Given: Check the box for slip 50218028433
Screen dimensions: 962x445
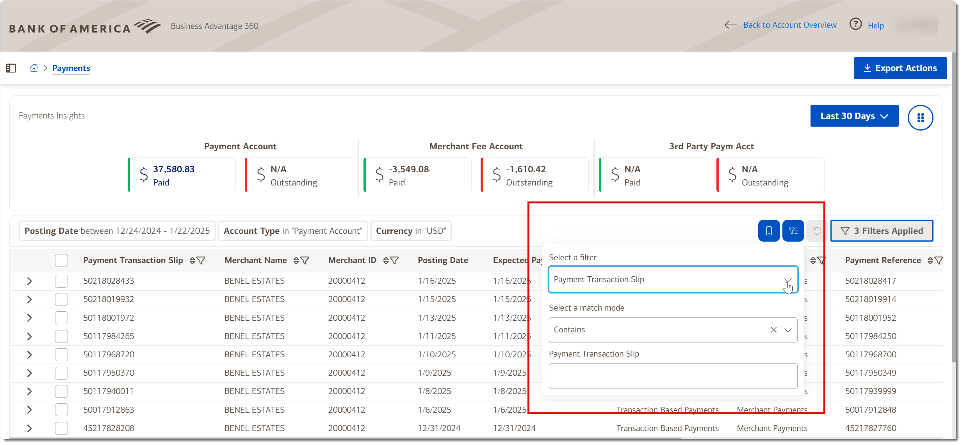Looking at the screenshot, I should pos(61,281).
